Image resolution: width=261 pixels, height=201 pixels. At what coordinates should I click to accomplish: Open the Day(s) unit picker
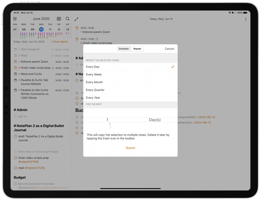point(155,120)
